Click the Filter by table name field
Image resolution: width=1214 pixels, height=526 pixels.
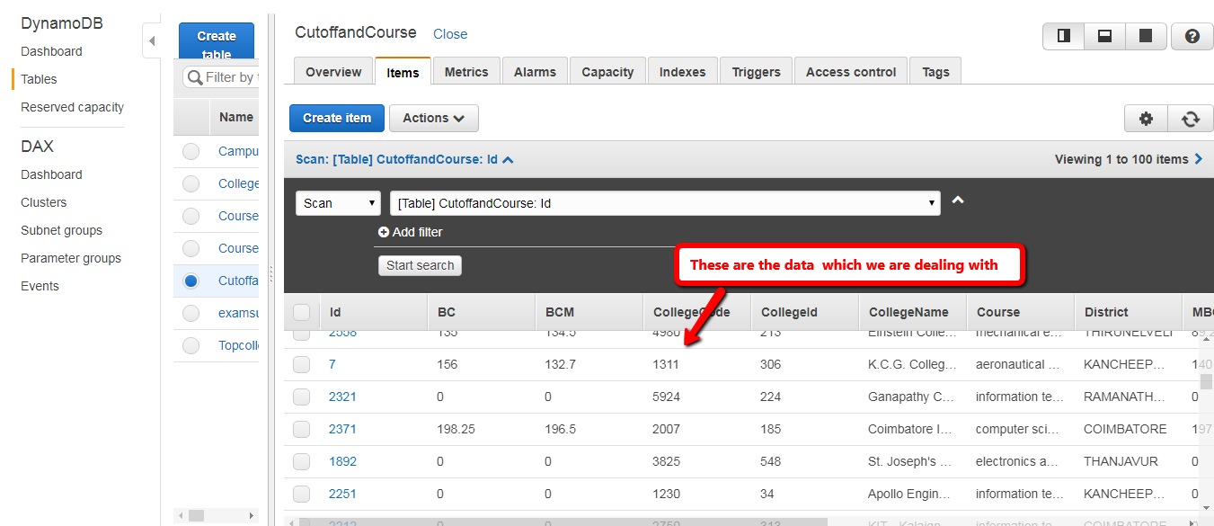click(x=221, y=77)
